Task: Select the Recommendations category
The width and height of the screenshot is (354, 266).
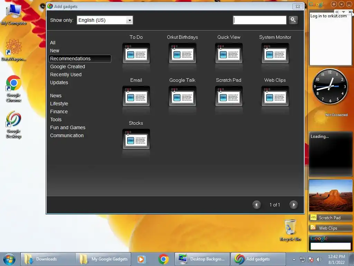Action: point(80,59)
